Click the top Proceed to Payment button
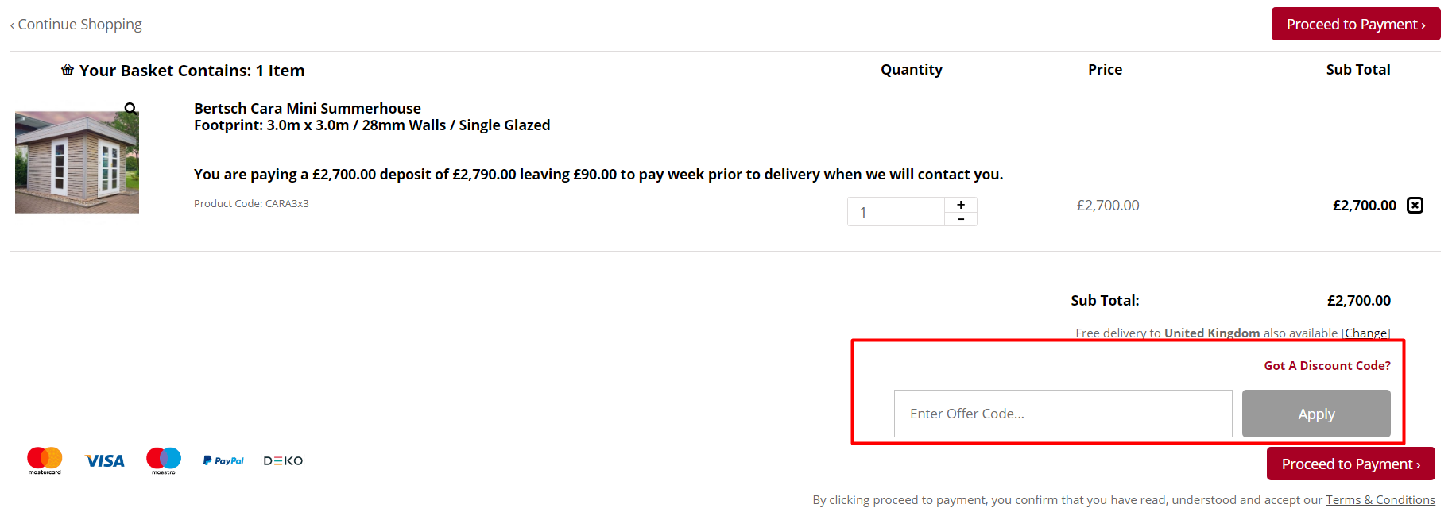1456x512 pixels. click(1355, 24)
